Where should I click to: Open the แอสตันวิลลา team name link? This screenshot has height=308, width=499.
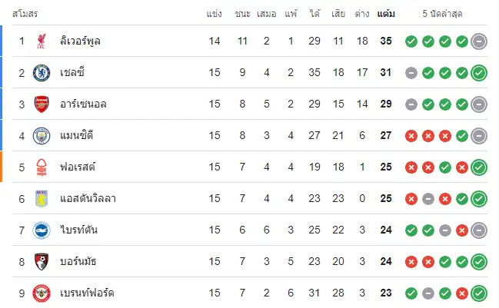[x=88, y=198]
